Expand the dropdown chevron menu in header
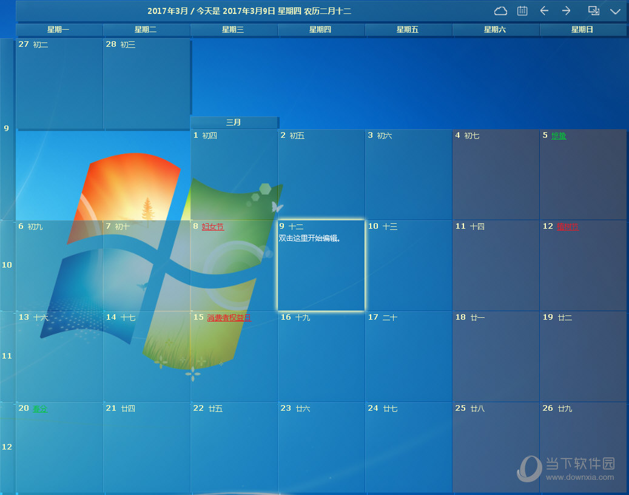 pyautogui.click(x=615, y=12)
